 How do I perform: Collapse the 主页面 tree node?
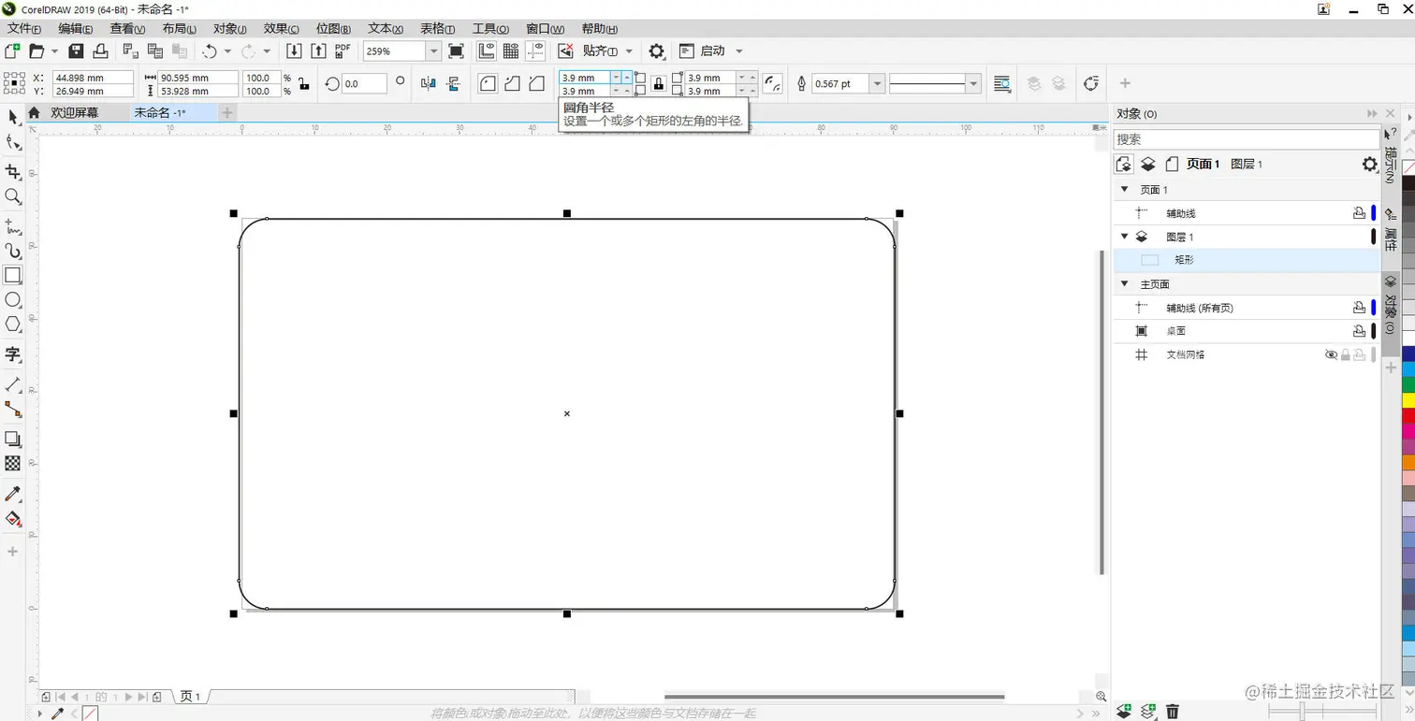coord(1125,284)
